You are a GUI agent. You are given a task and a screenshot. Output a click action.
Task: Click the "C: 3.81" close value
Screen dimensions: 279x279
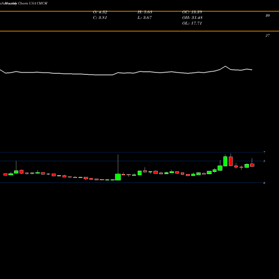[100, 18]
